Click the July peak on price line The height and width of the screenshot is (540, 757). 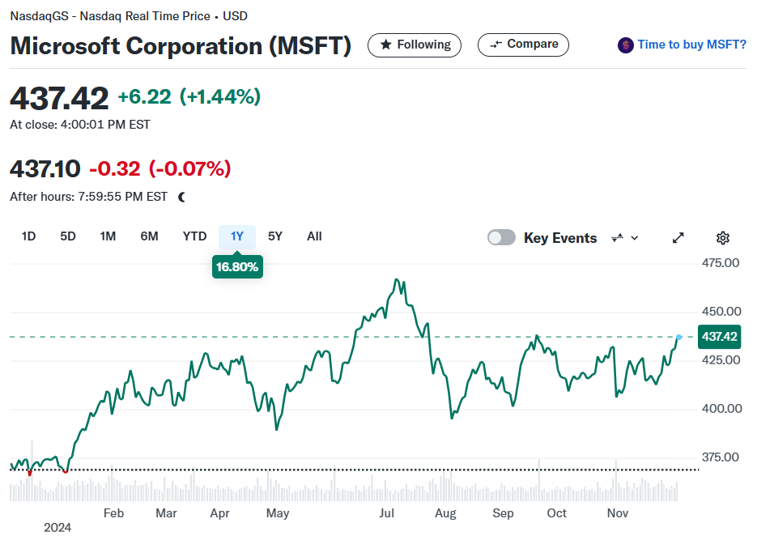point(397,279)
